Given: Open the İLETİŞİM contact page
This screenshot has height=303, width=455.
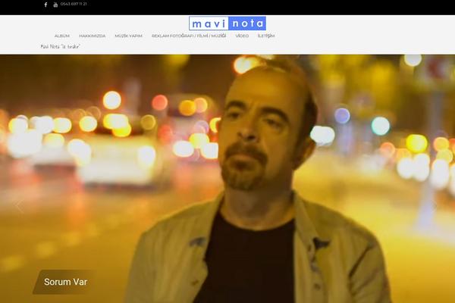Looking at the screenshot, I should pos(266,36).
